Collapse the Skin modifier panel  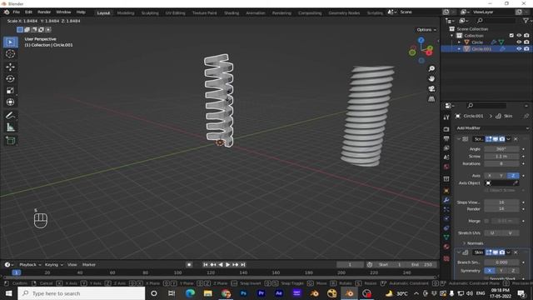click(459, 252)
